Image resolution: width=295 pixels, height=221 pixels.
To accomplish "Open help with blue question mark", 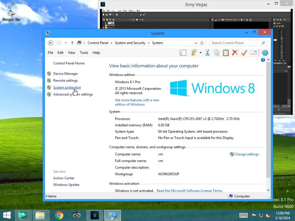I will 263,60.
